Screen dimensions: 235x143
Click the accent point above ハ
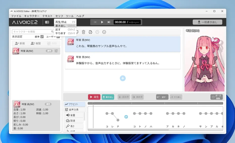(x=151, y=114)
